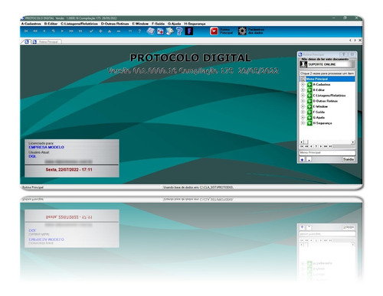The width and height of the screenshot is (383, 296).
Task: Select C-Listagens/Relatórios label in tree panel
Action: [x=329, y=96]
